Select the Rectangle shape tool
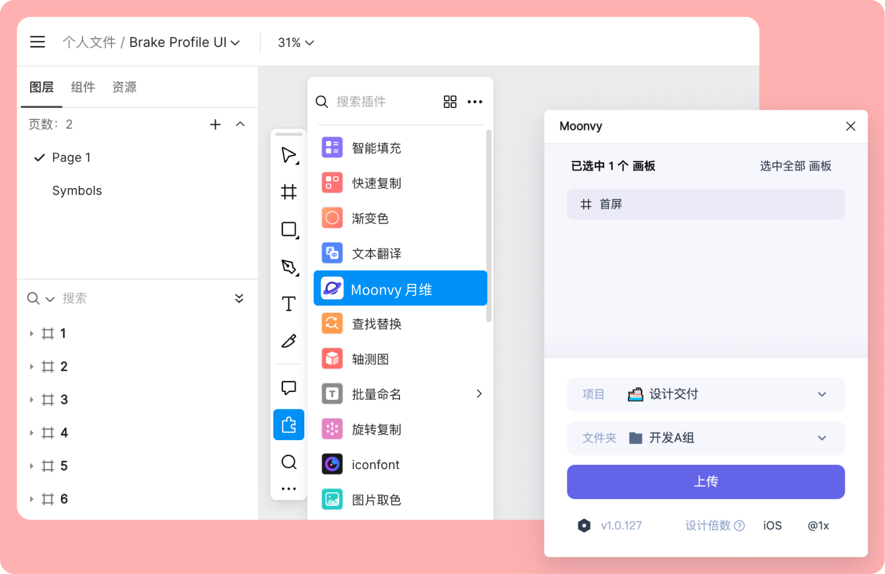The width and height of the screenshot is (885, 574). pyautogui.click(x=289, y=230)
